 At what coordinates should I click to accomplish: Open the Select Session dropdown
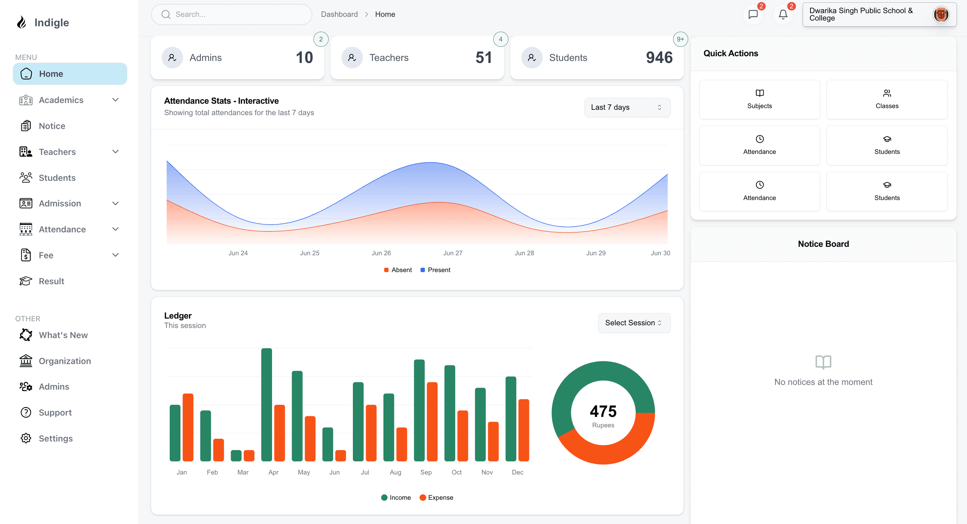click(634, 323)
